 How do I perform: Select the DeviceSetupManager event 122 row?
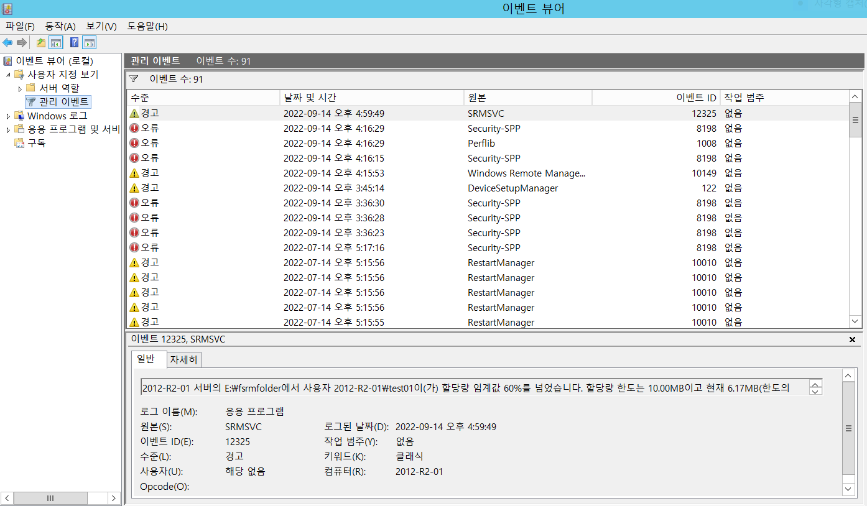click(488, 188)
